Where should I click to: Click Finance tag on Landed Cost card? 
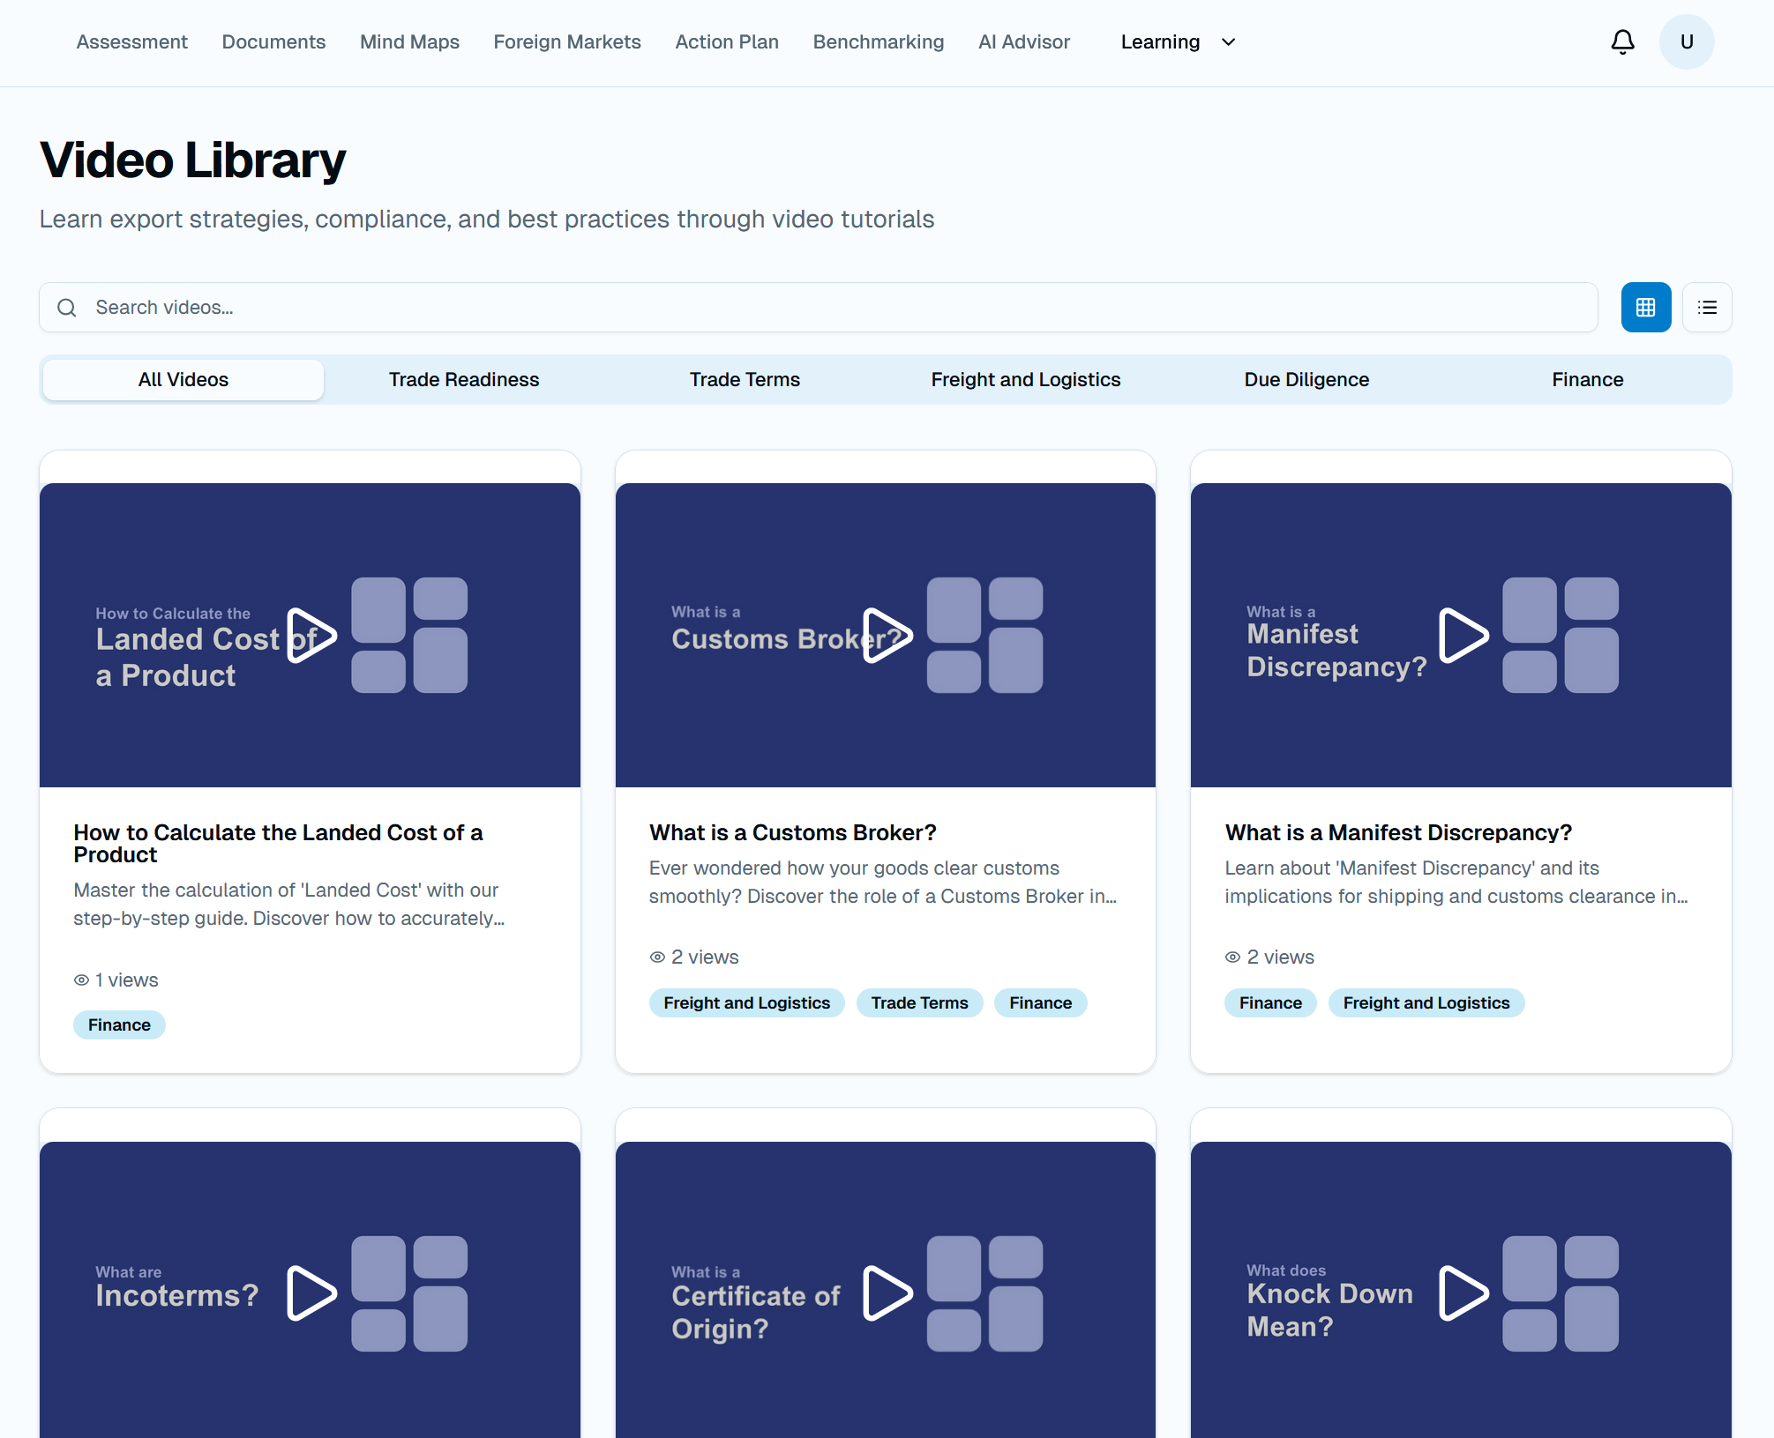click(x=119, y=1025)
